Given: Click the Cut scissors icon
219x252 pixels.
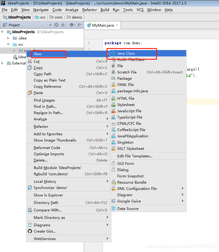Looking at the screenshot, I should pos(30,61).
